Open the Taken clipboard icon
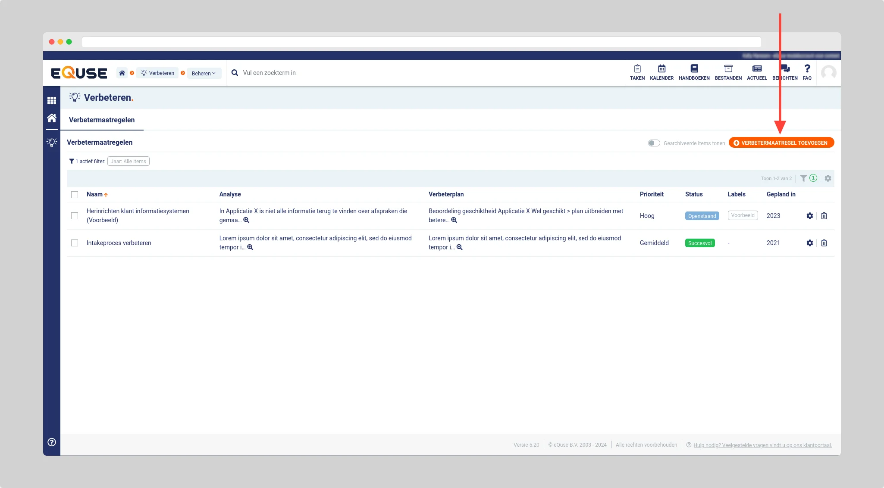This screenshot has width=884, height=488. click(x=637, y=69)
